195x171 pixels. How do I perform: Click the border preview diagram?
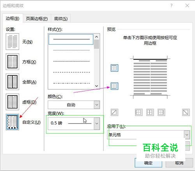150,77
